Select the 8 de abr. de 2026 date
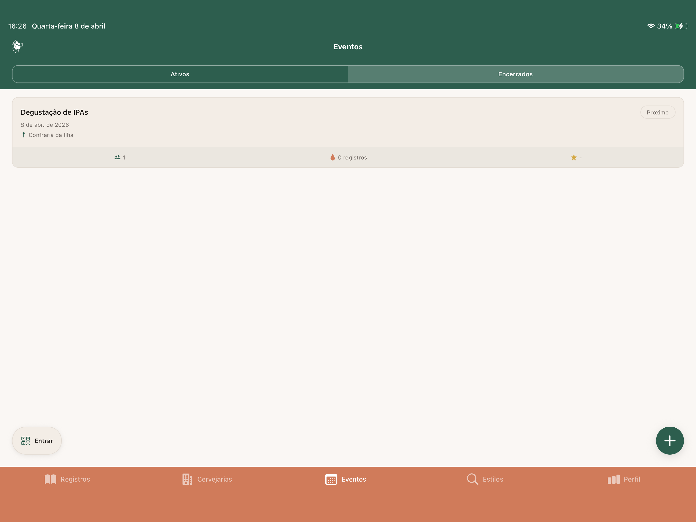 [45, 125]
